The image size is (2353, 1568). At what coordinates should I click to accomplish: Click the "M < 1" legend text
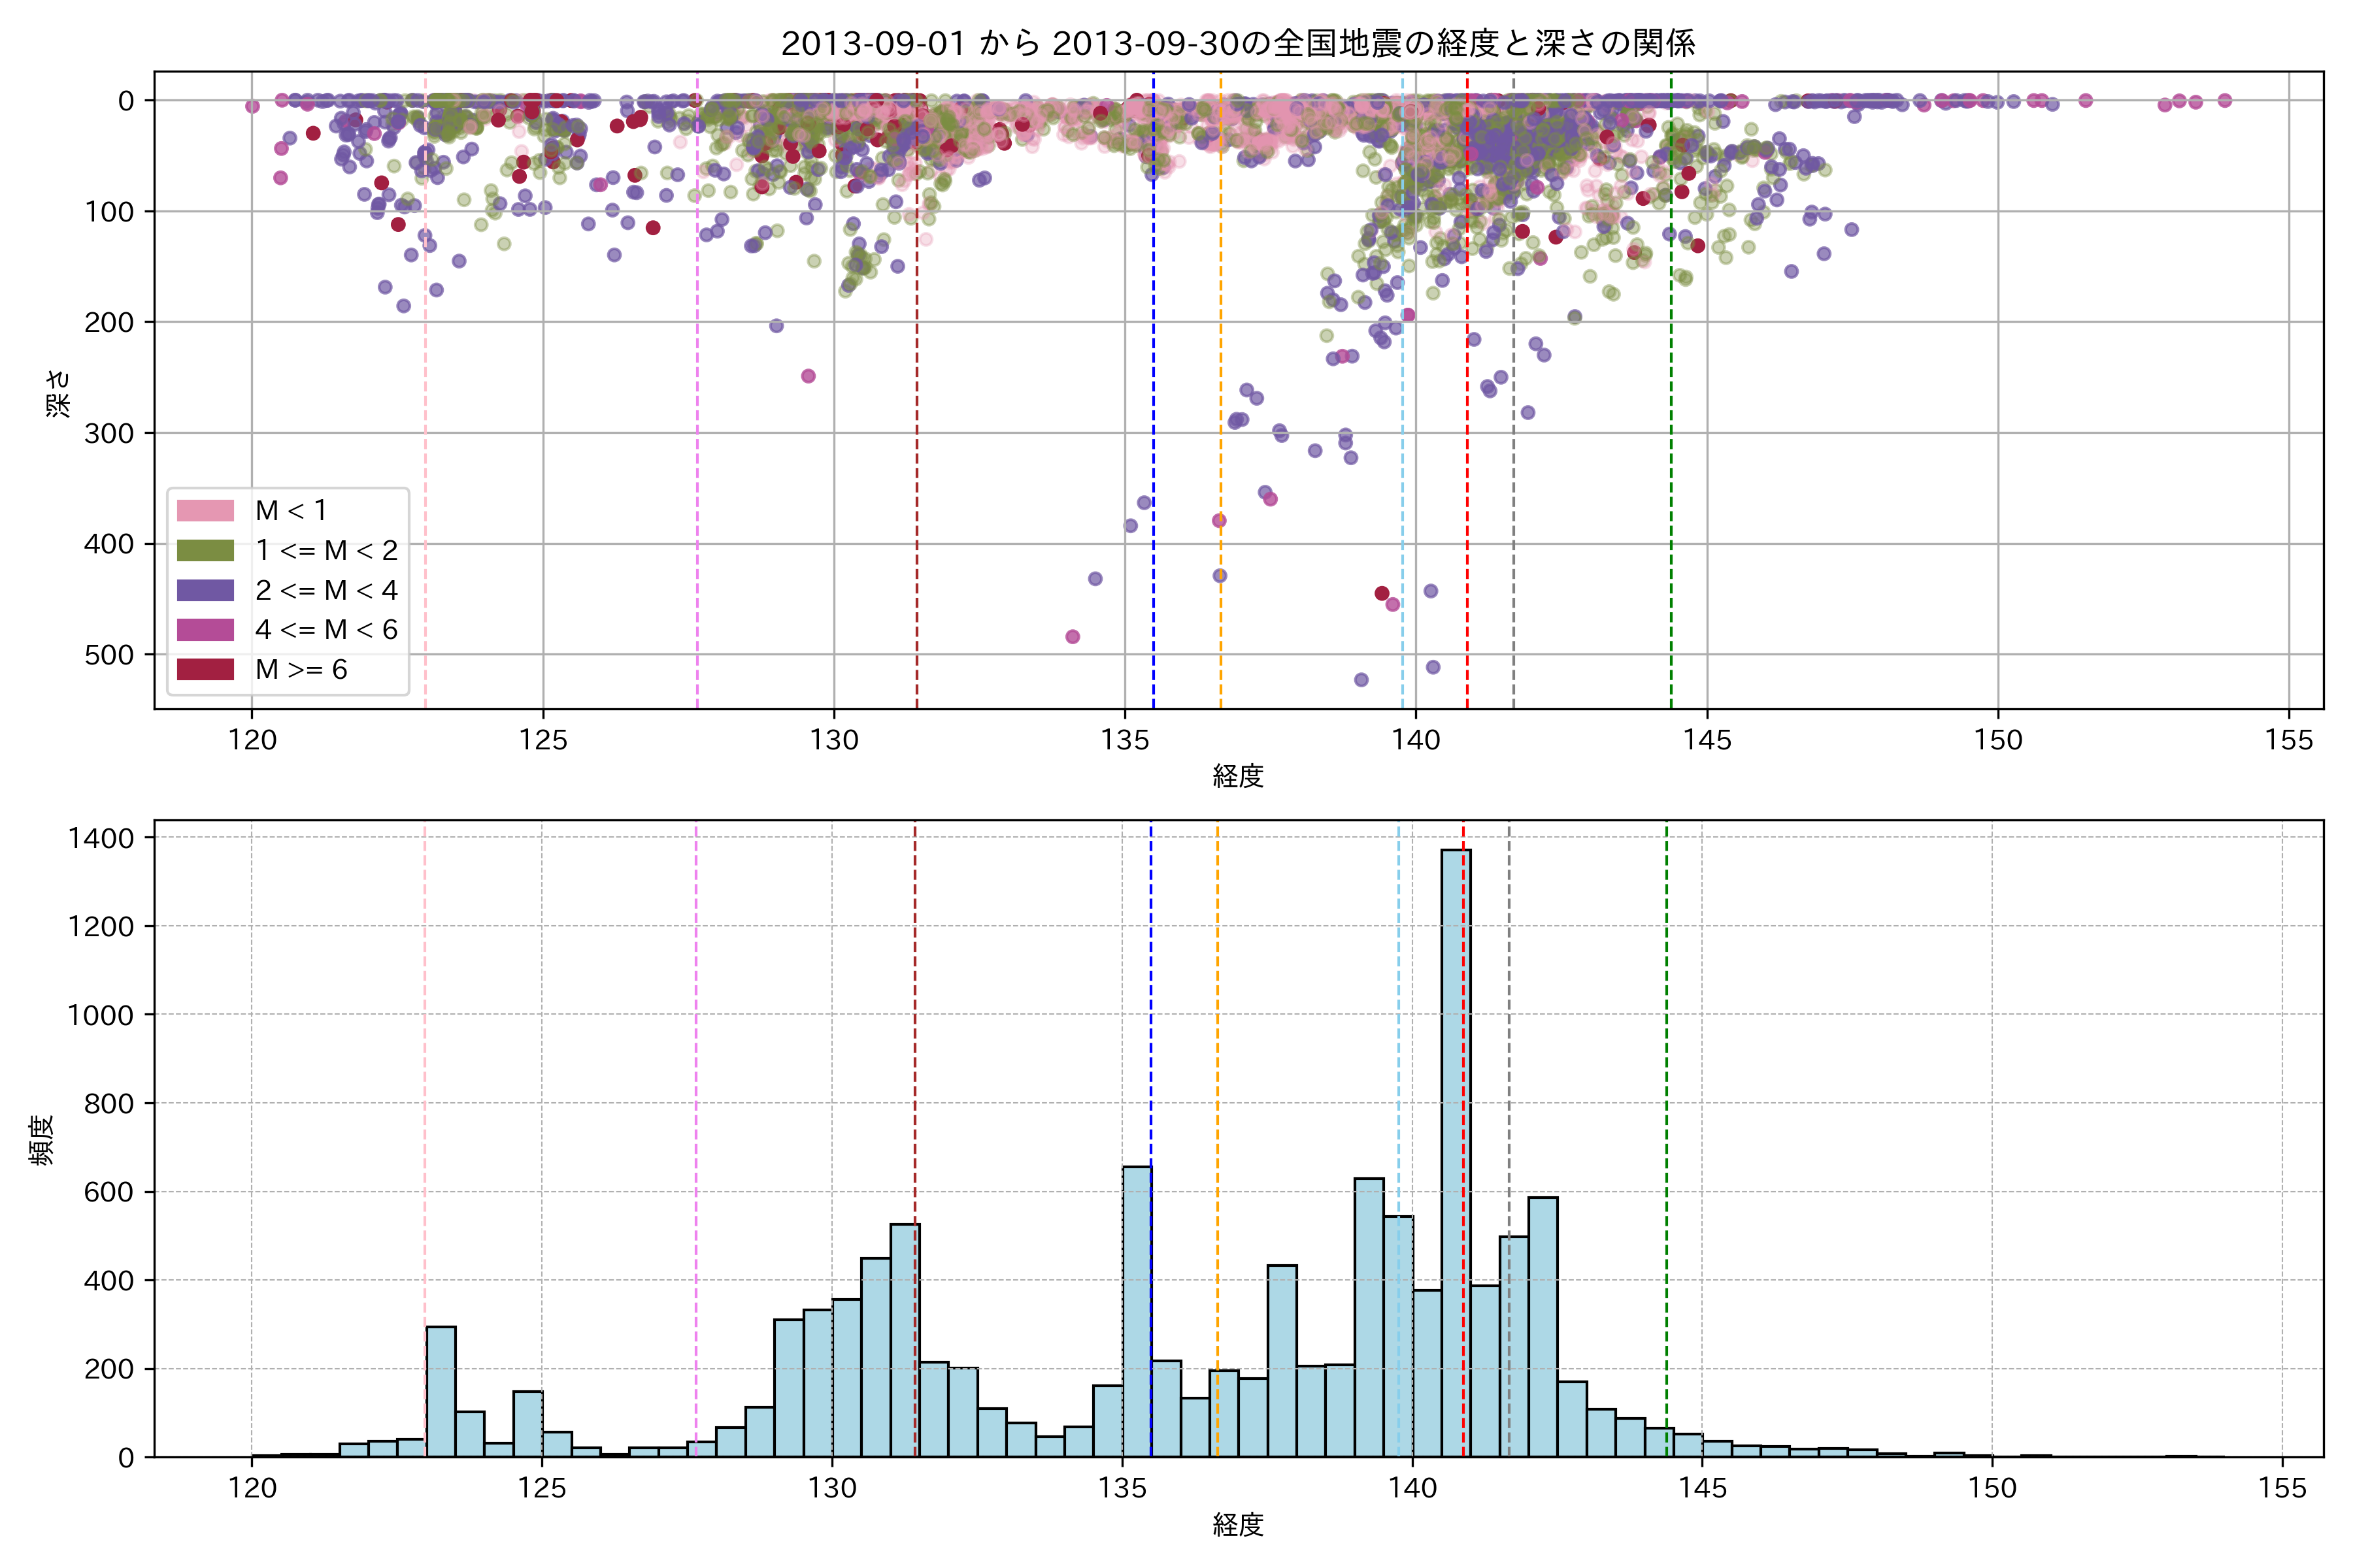pos(291,511)
